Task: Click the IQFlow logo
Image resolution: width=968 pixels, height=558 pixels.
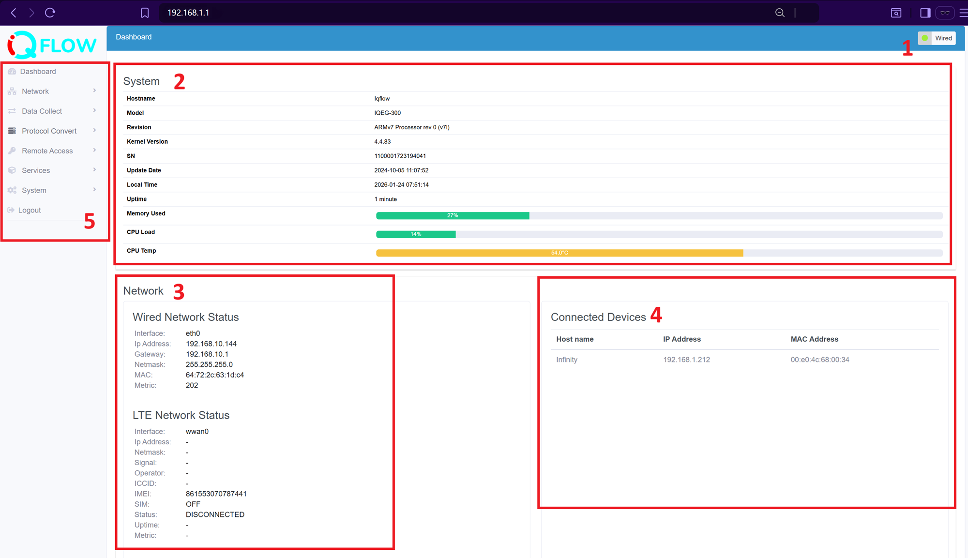Action: click(52, 45)
